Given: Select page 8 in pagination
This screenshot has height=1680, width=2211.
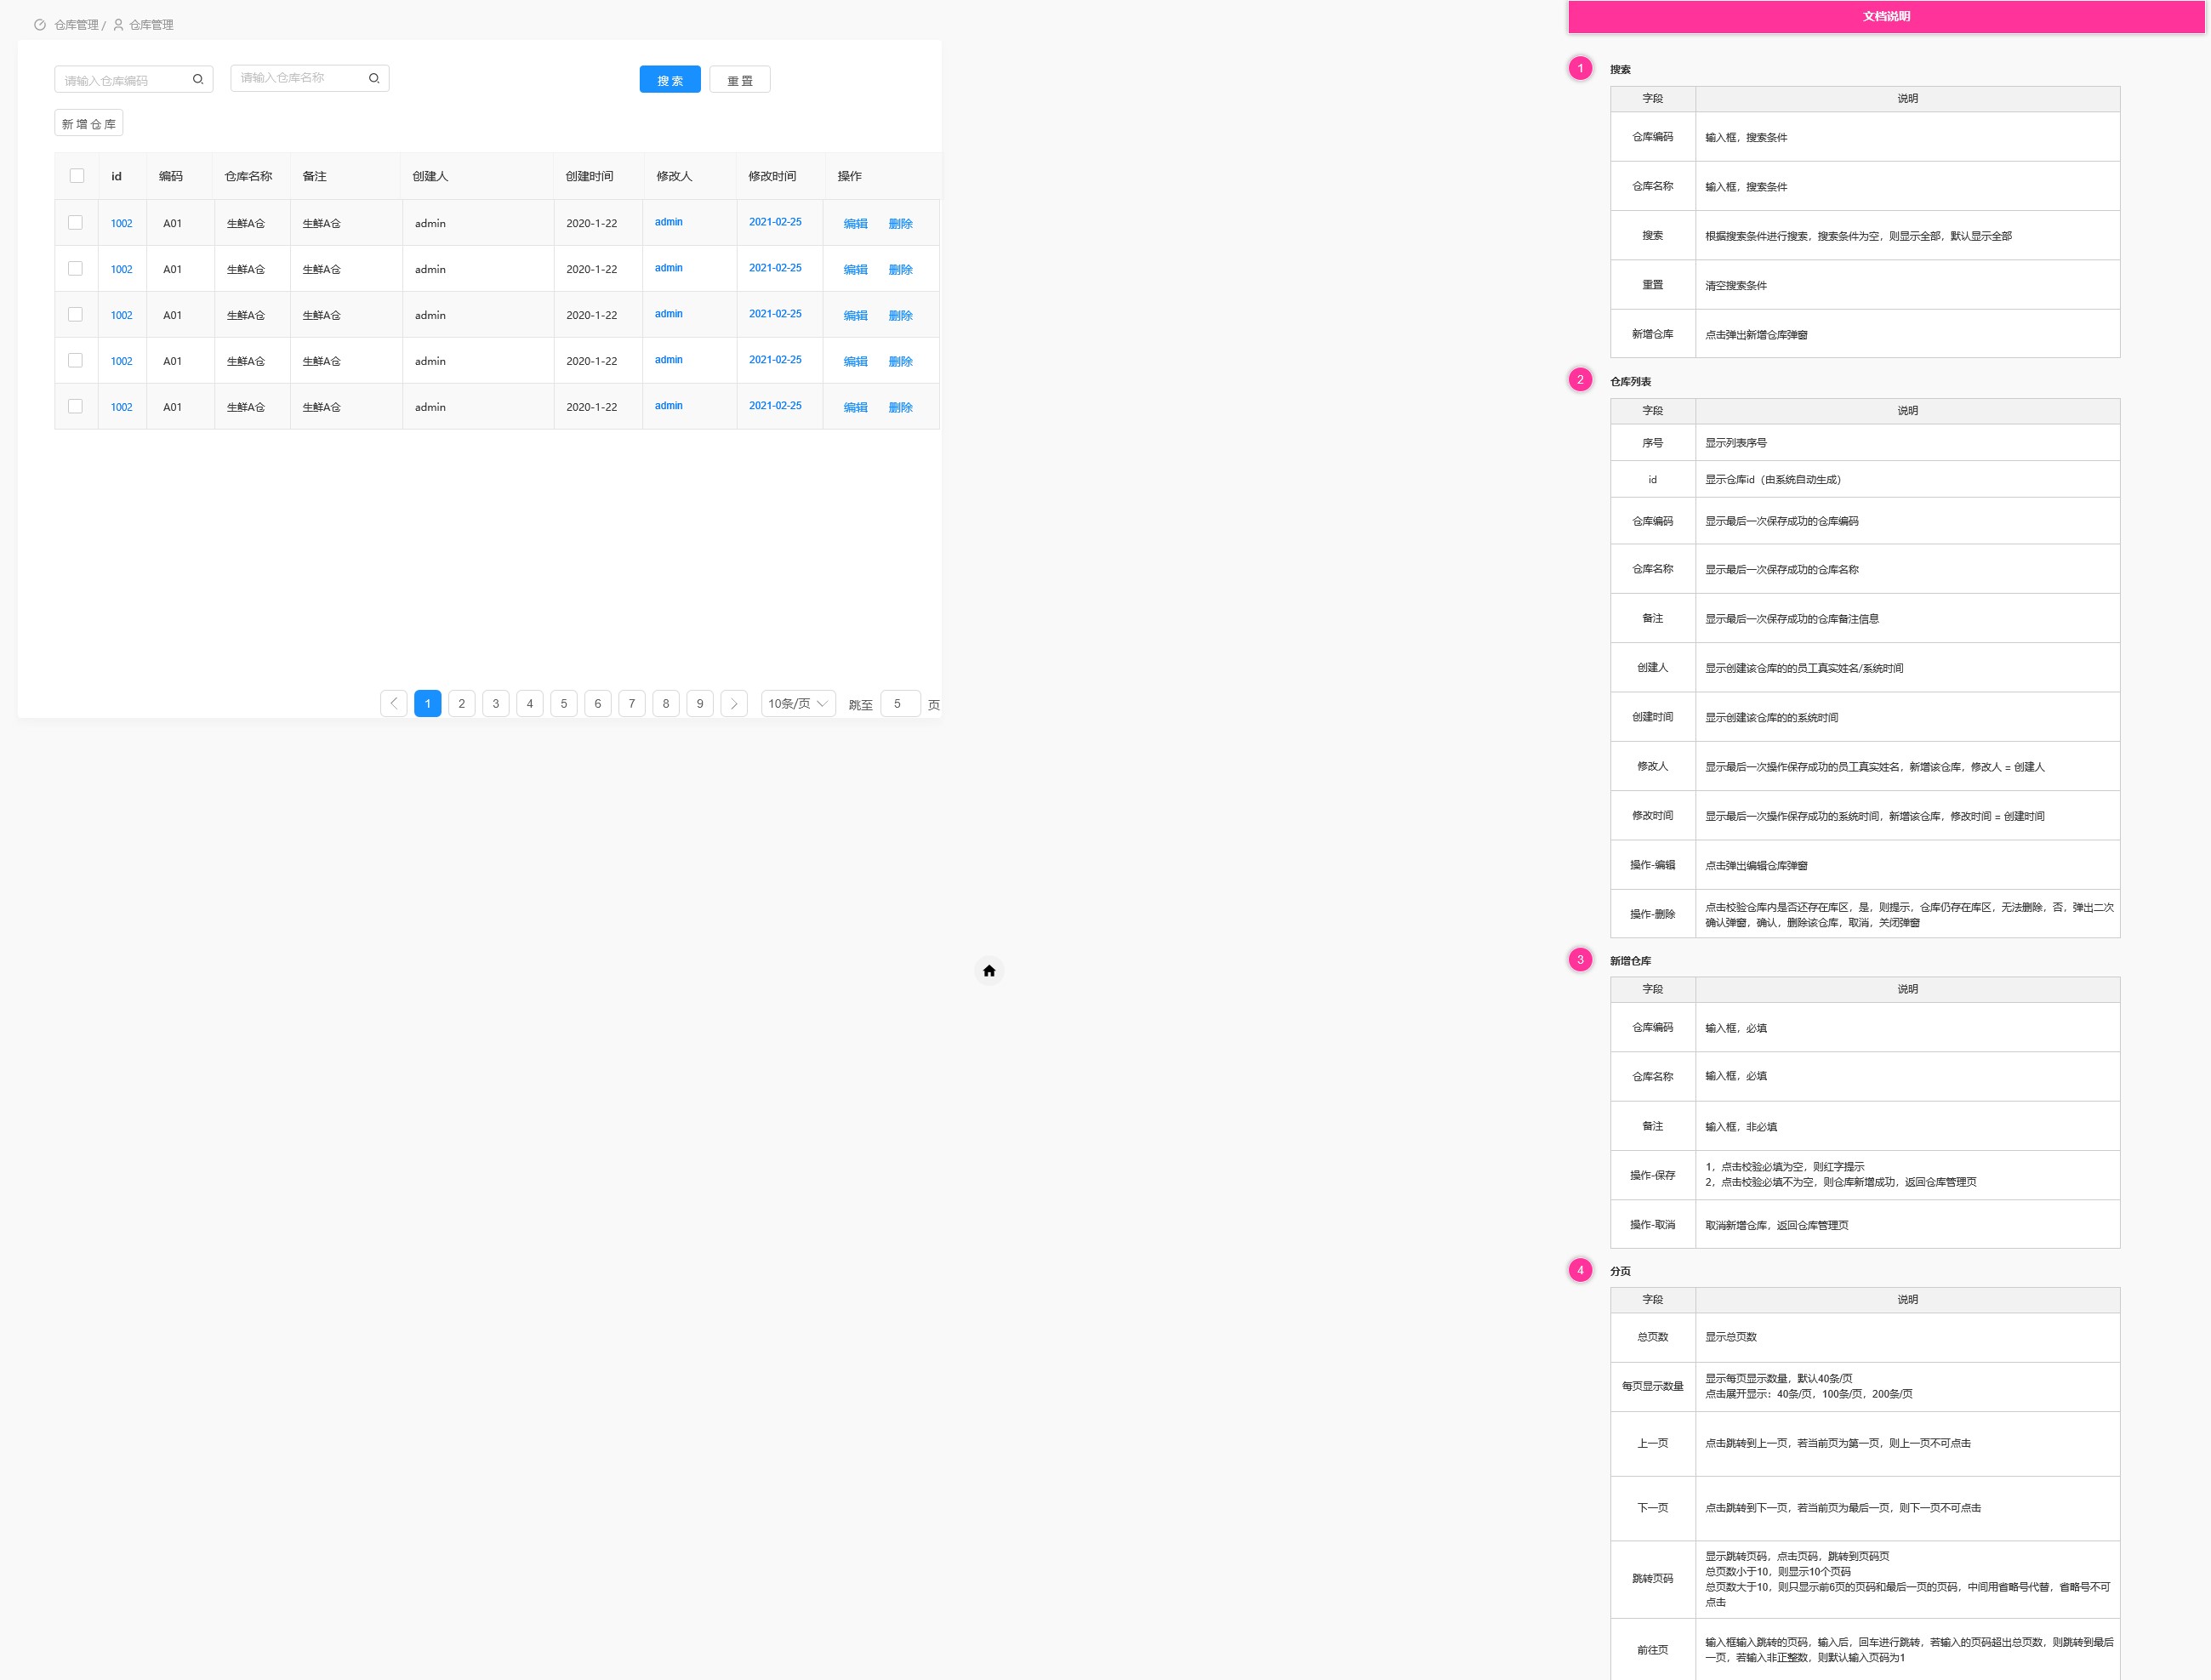Looking at the screenshot, I should point(666,703).
